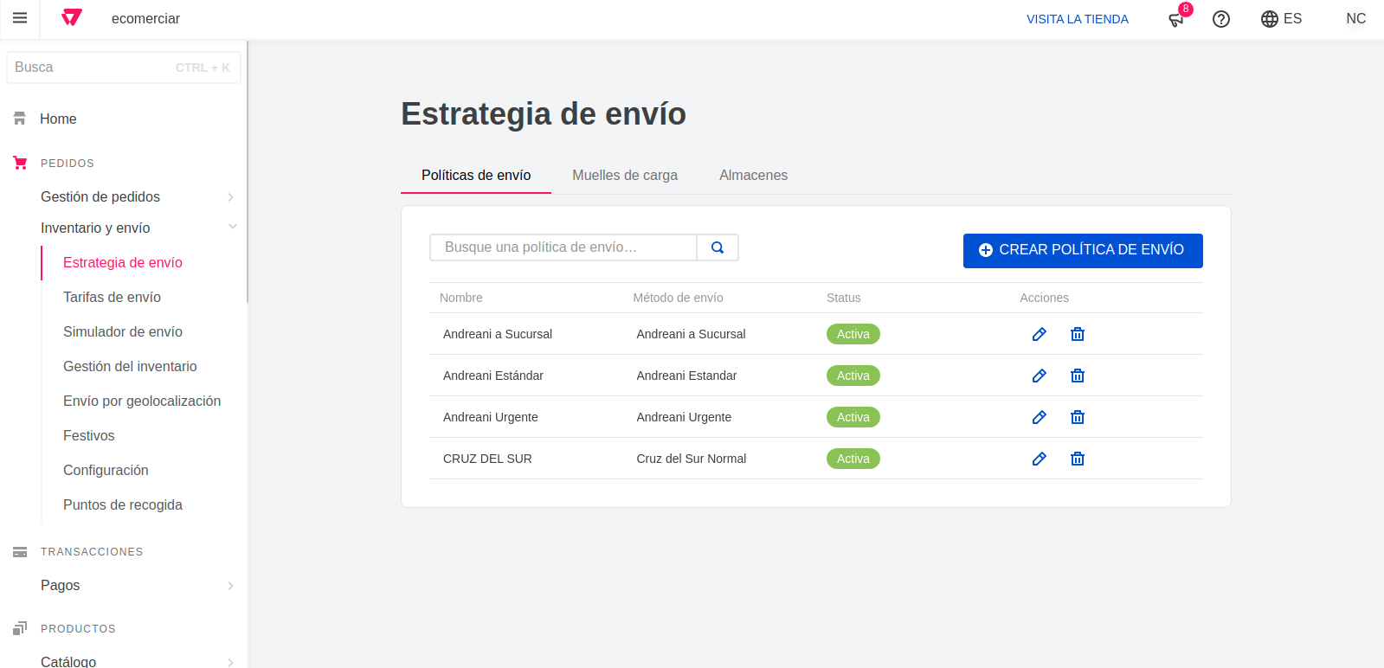Image resolution: width=1384 pixels, height=668 pixels.
Task: Open the notifications megaphone icon
Action: click(x=1176, y=19)
